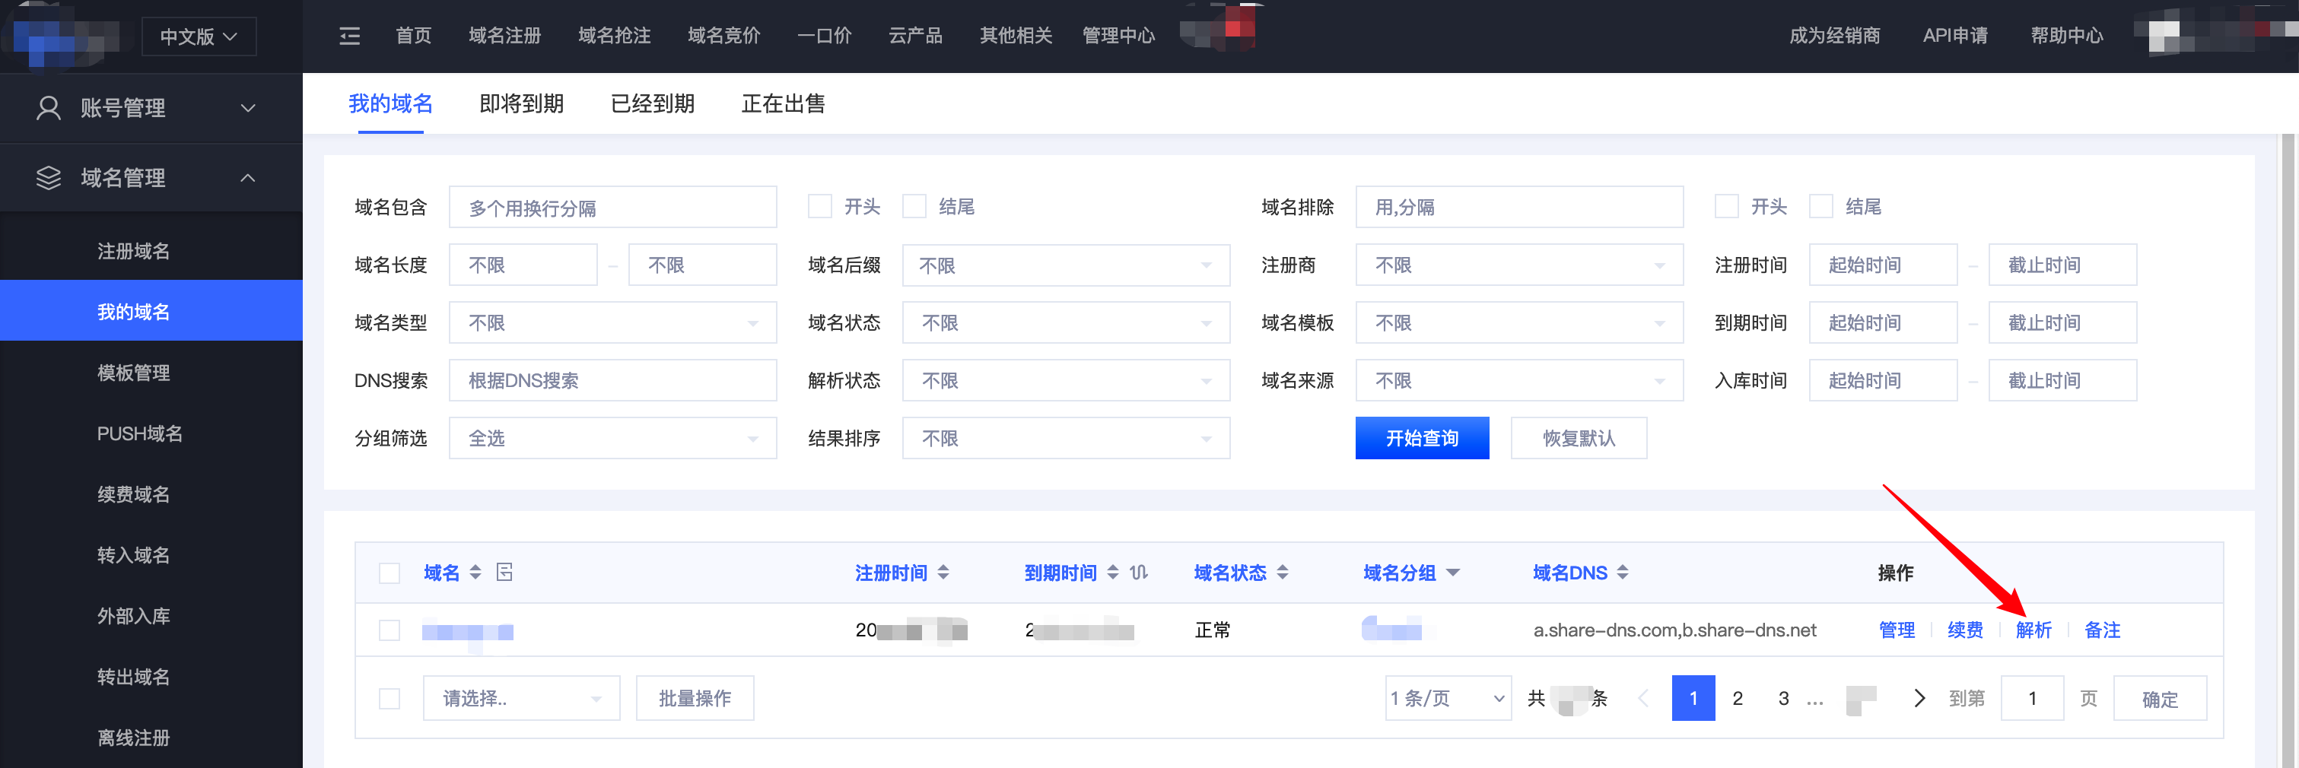This screenshot has height=768, width=2299.
Task: Click the 开始查询 button
Action: click(1423, 438)
